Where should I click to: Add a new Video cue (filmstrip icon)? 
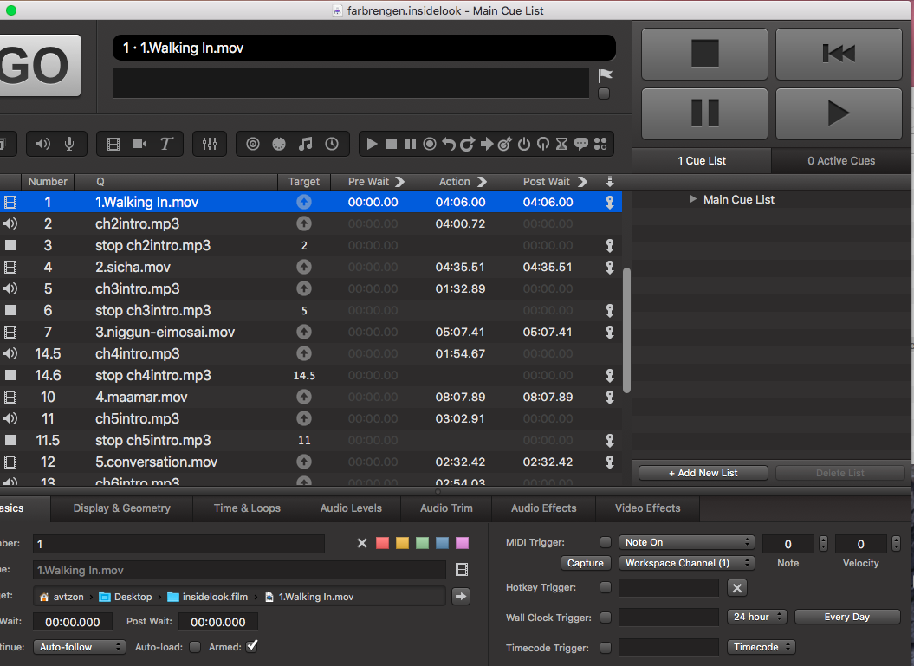(x=113, y=144)
